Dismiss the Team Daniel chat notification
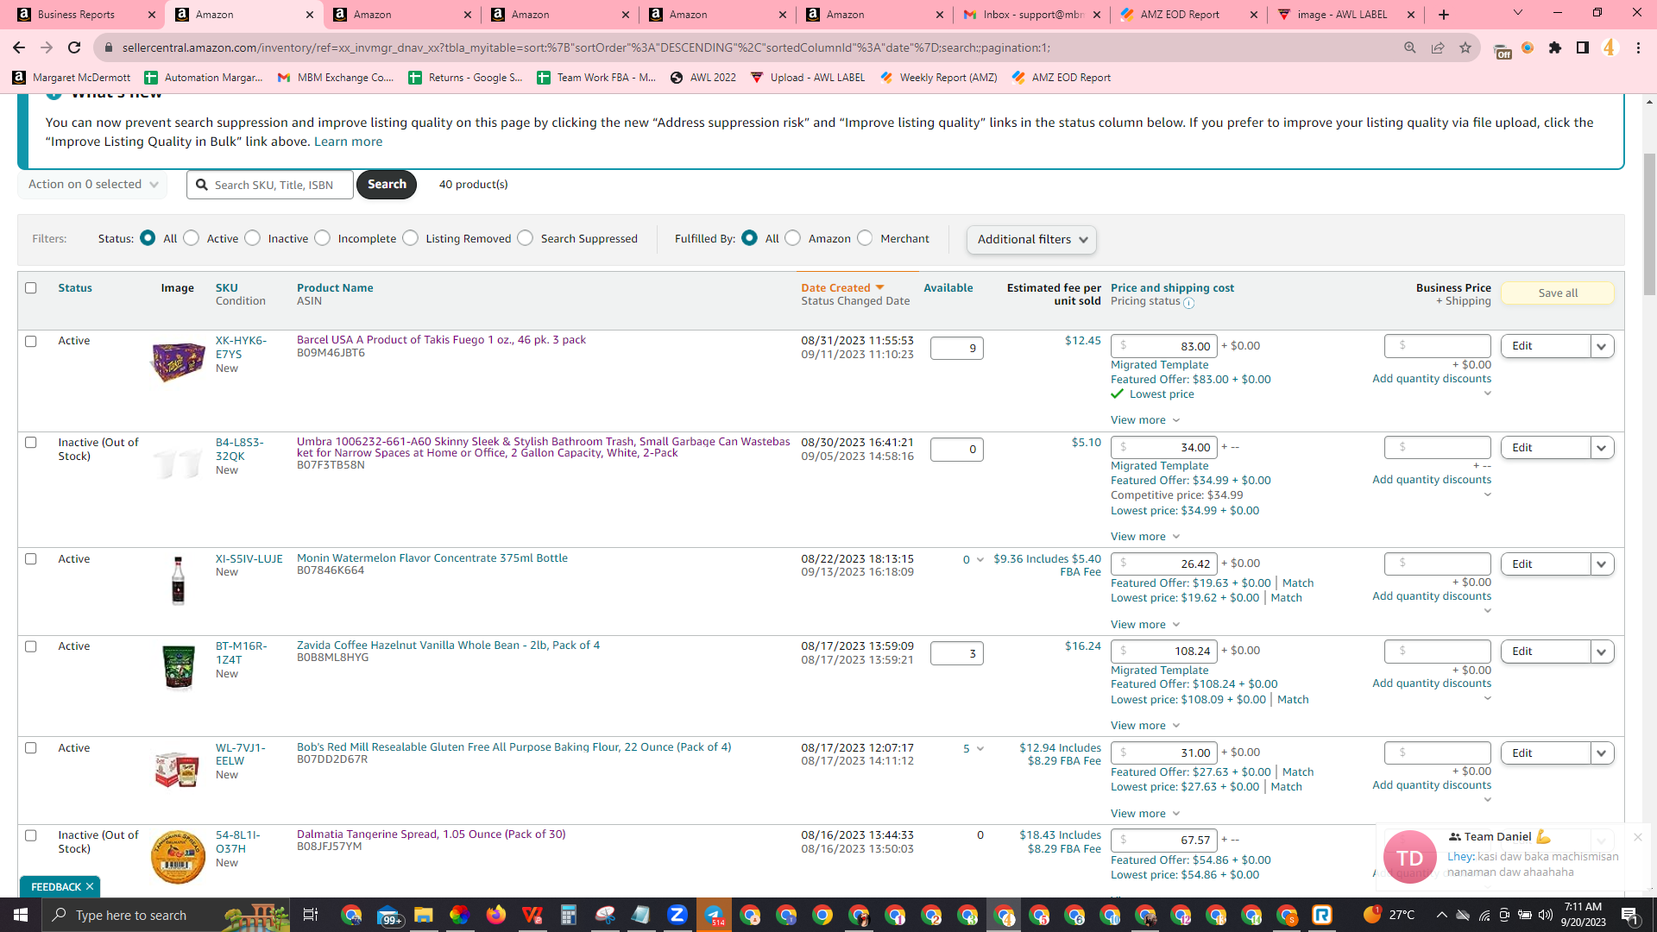This screenshot has width=1657, height=932. [x=1637, y=837]
